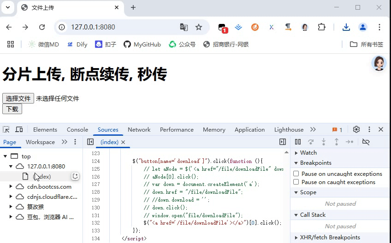
Task: Deactivate breakpoints
Action: 366,142
